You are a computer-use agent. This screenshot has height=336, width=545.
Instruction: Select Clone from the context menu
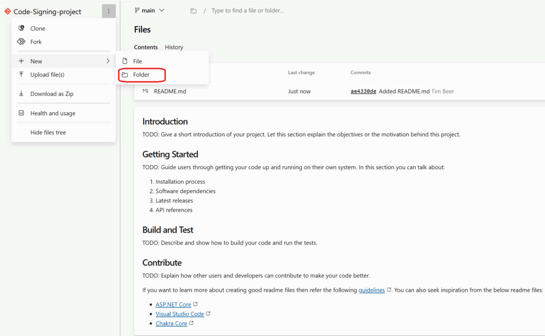(37, 28)
